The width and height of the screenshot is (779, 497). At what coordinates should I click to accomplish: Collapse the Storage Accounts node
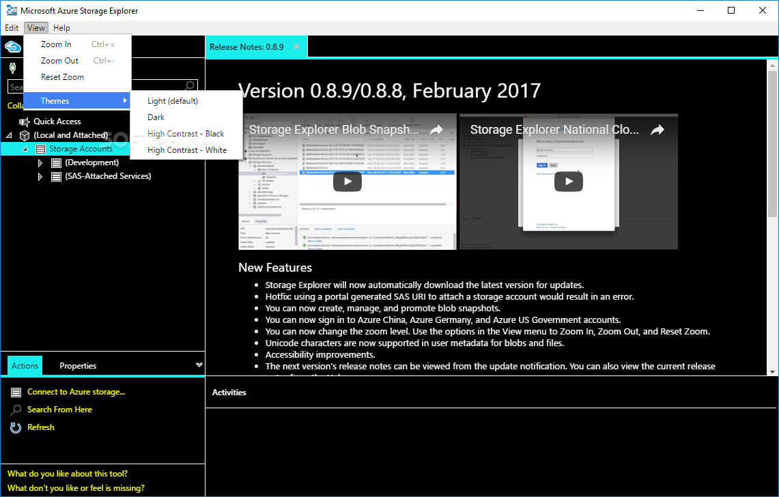pyautogui.click(x=25, y=149)
